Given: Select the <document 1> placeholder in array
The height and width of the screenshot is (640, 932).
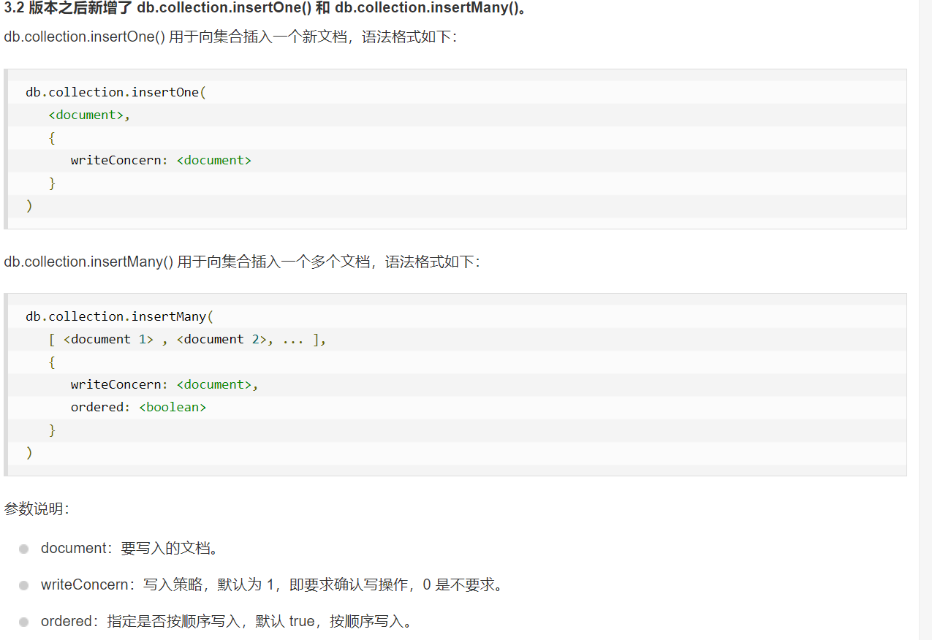Looking at the screenshot, I should (108, 339).
